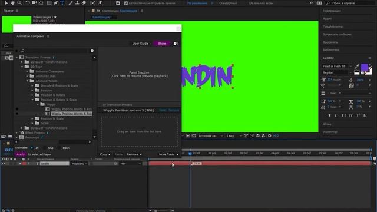The height and width of the screenshot is (212, 377).
Task: Select the Pen tool
Action: pyautogui.click(x=56, y=3)
